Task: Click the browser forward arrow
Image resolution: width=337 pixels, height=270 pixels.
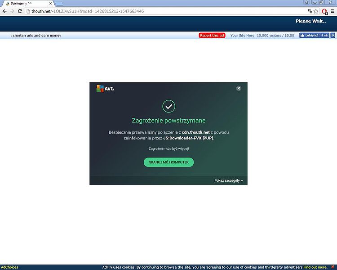Action: coord(12,11)
